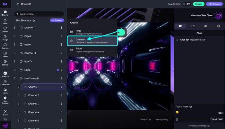
Task: Open options menu for Channel 3
Action: coord(61,104)
